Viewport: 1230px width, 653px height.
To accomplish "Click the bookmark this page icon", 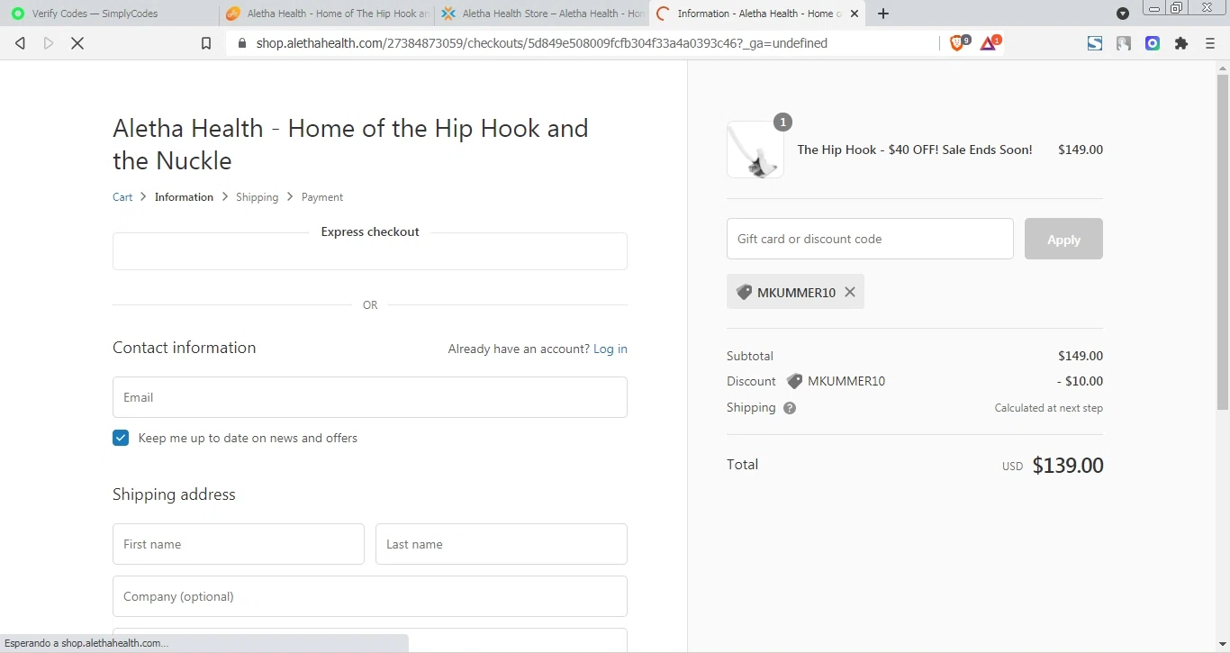I will tap(206, 43).
